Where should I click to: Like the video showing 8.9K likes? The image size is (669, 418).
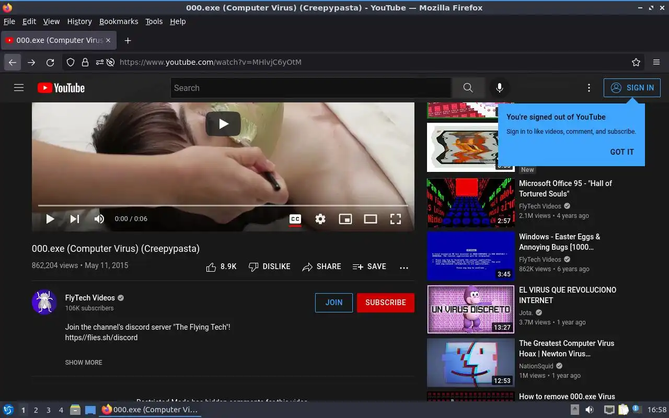pyautogui.click(x=221, y=266)
